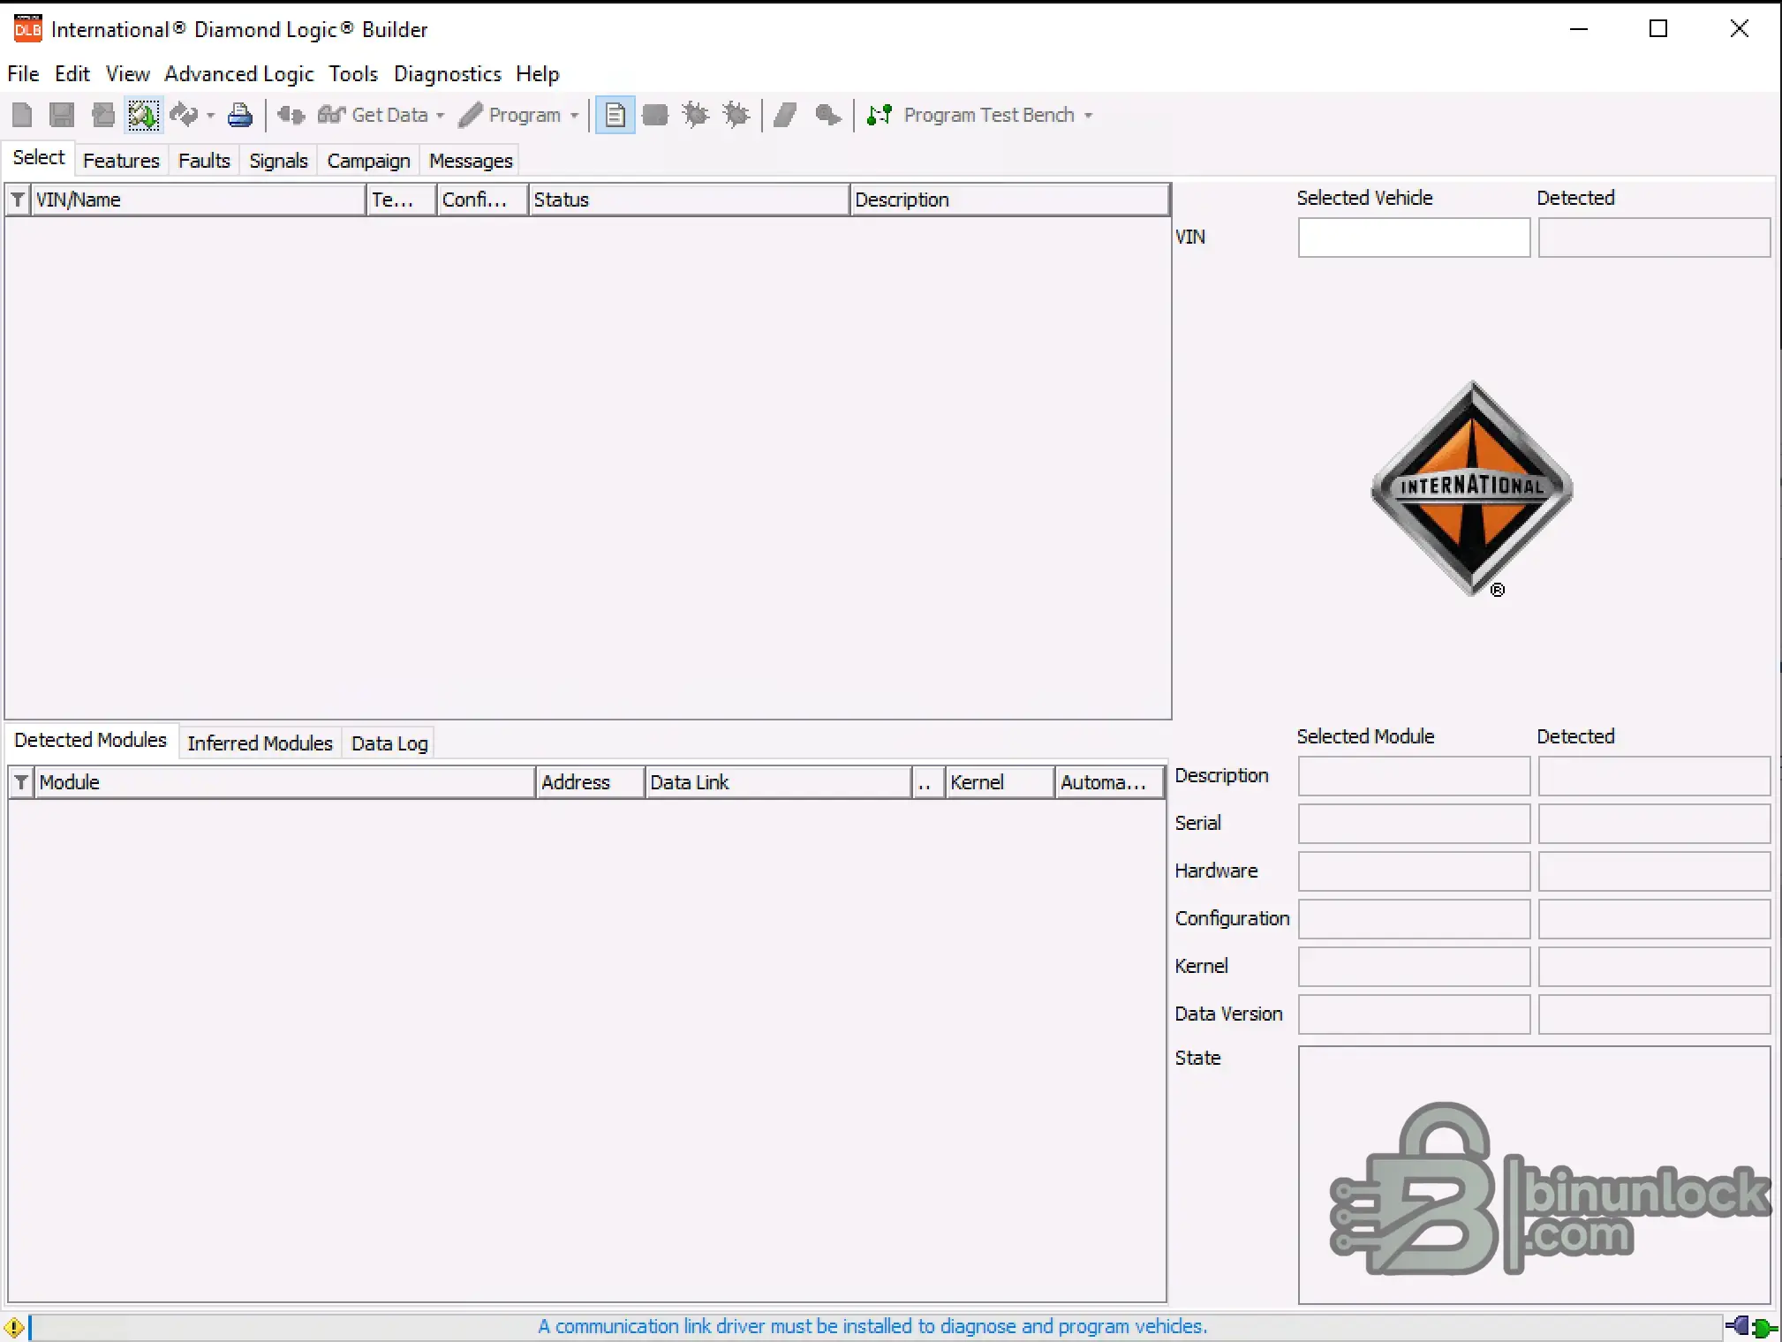The width and height of the screenshot is (1782, 1342).
Task: Click the Program pencil button
Action: pos(510,115)
